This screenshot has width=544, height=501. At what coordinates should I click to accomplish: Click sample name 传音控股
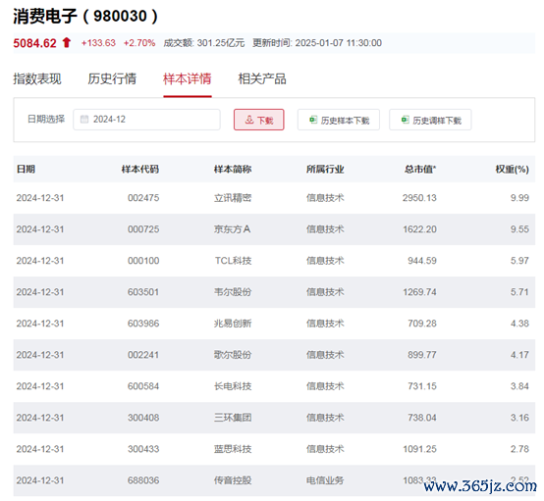click(233, 480)
